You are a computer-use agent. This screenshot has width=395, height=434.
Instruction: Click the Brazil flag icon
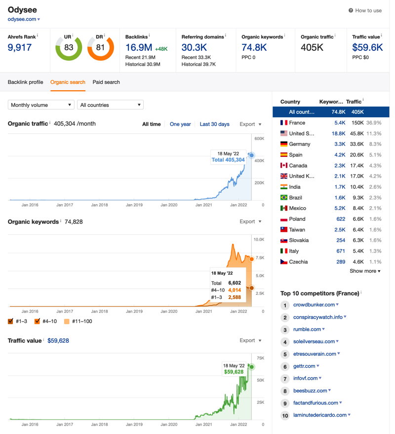click(283, 198)
